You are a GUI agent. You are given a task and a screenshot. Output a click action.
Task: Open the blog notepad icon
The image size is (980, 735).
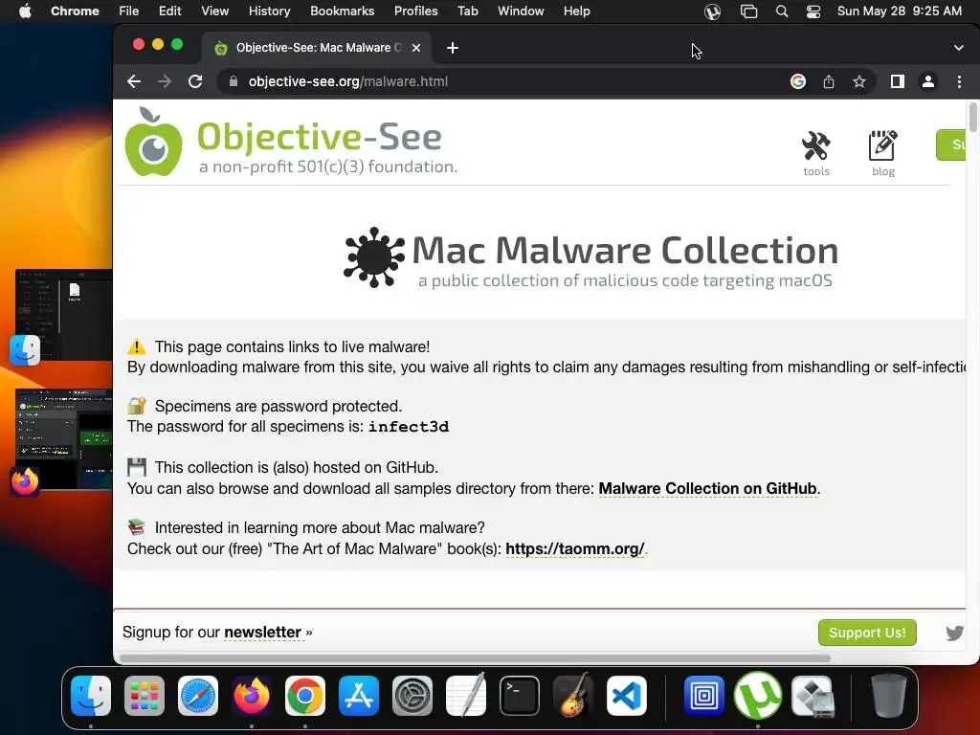pyautogui.click(x=882, y=153)
